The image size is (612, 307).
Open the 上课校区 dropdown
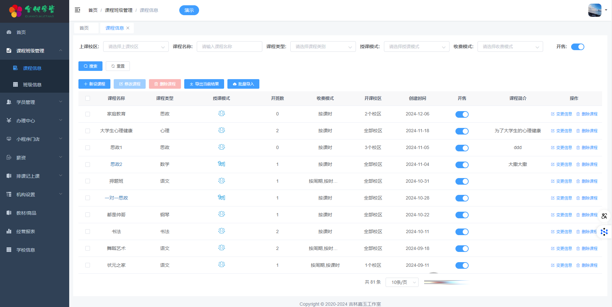136,47
